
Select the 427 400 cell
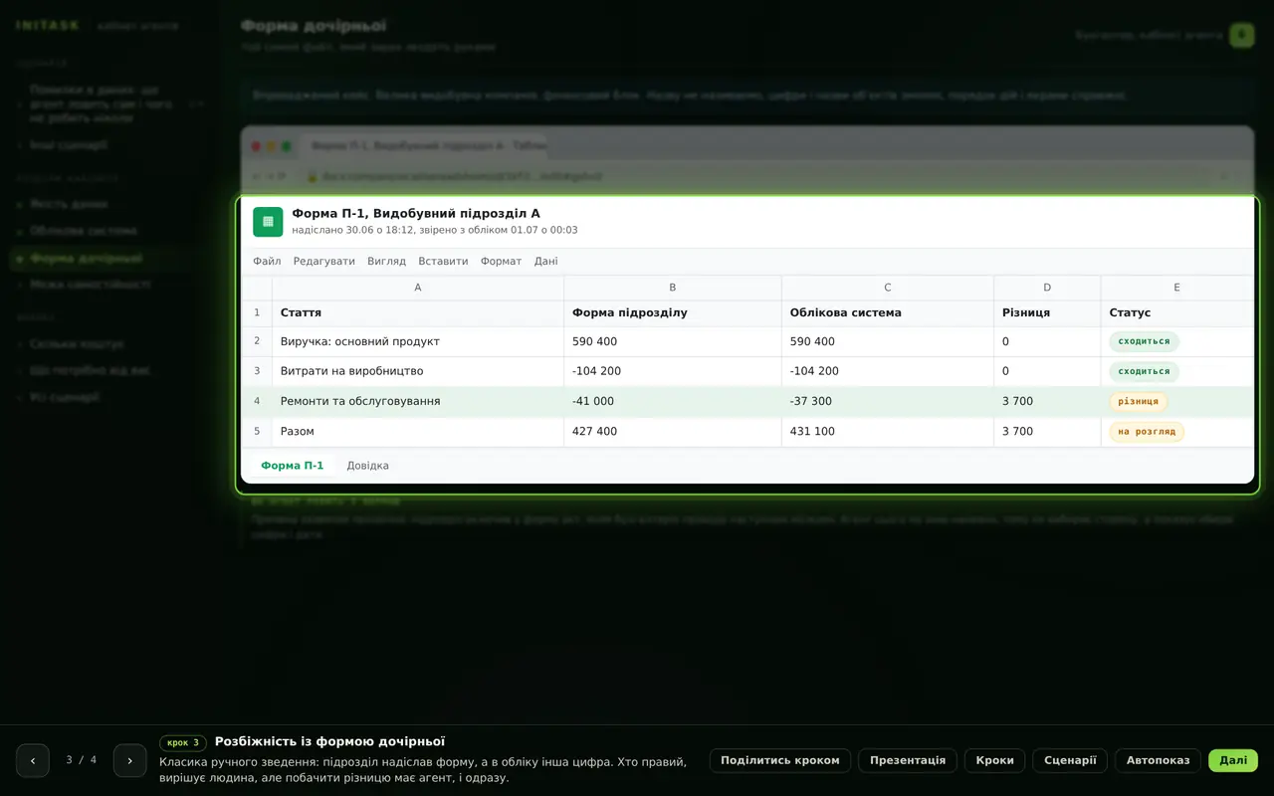(x=673, y=431)
